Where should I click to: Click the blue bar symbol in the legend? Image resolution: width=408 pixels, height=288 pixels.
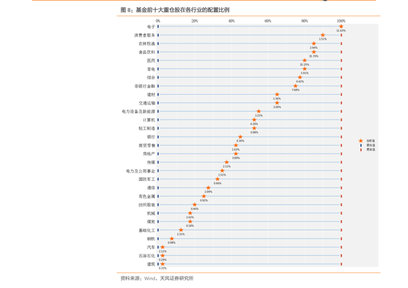click(x=361, y=145)
